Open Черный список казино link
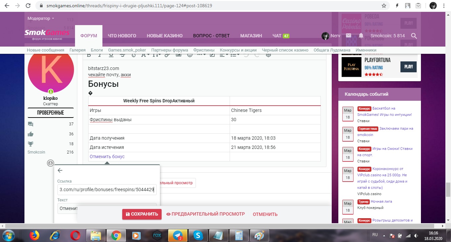This screenshot has height=242, width=451. [x=285, y=50]
